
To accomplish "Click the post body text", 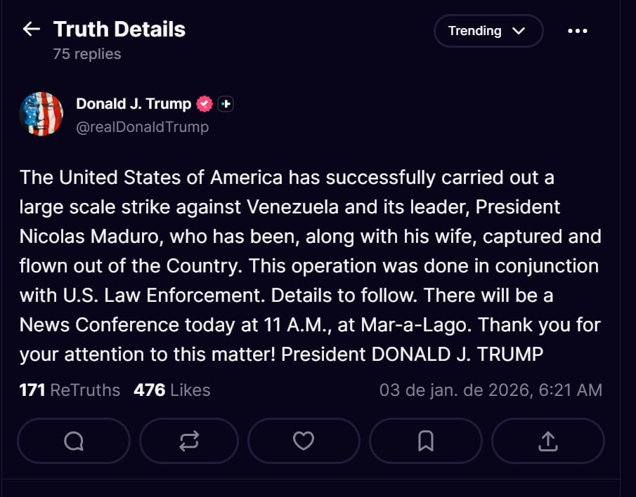I will 309,265.
